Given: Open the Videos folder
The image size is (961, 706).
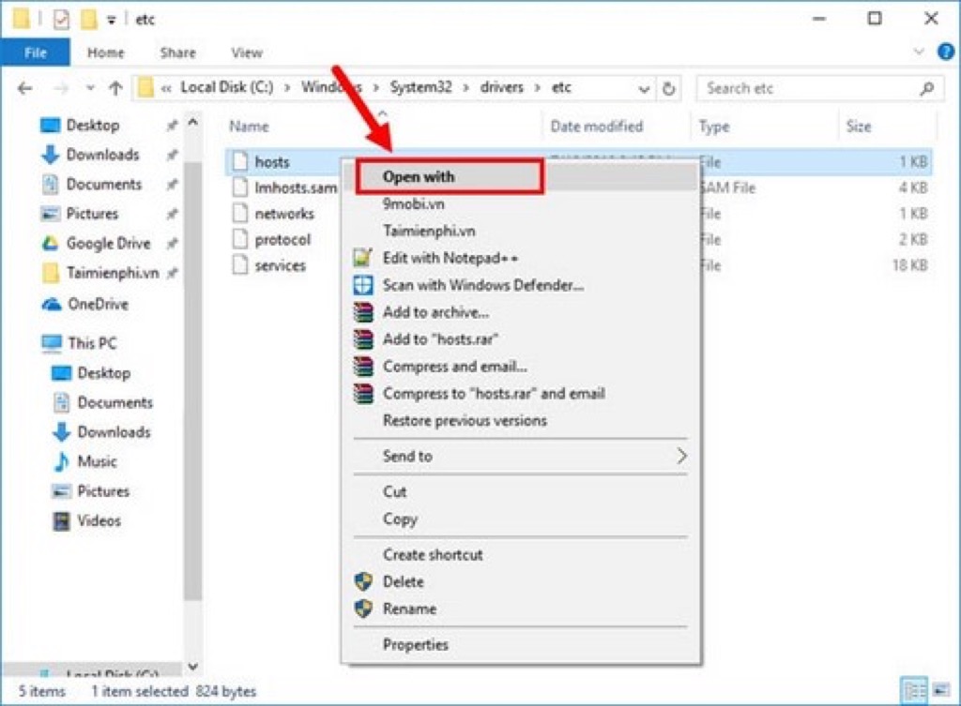Looking at the screenshot, I should coord(99,520).
